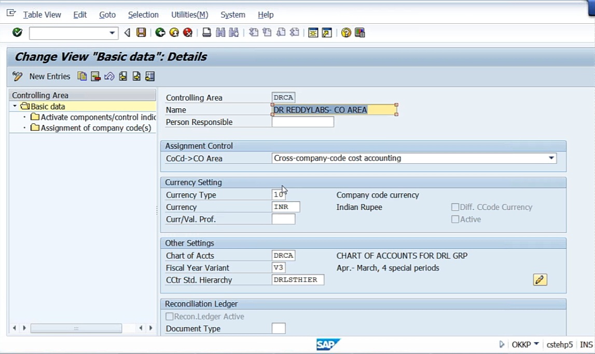Screen dimensions: 595x354
Task: Click the tree panel horizontal scrollbar thumb
Action: (x=76, y=328)
